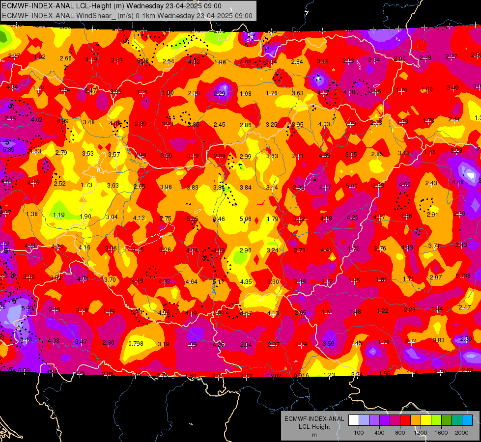
Task: Select the pale lavender-blue legend swatch
Action: [x=364, y=420]
